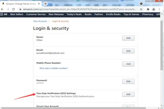Screen dimensions: 164x109
Task: Click the address bar URL field
Action: click(80, 9)
